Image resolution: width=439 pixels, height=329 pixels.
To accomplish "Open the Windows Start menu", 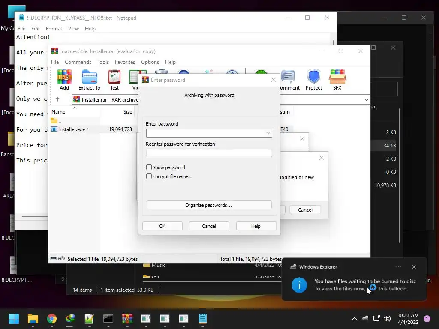I will (14, 319).
